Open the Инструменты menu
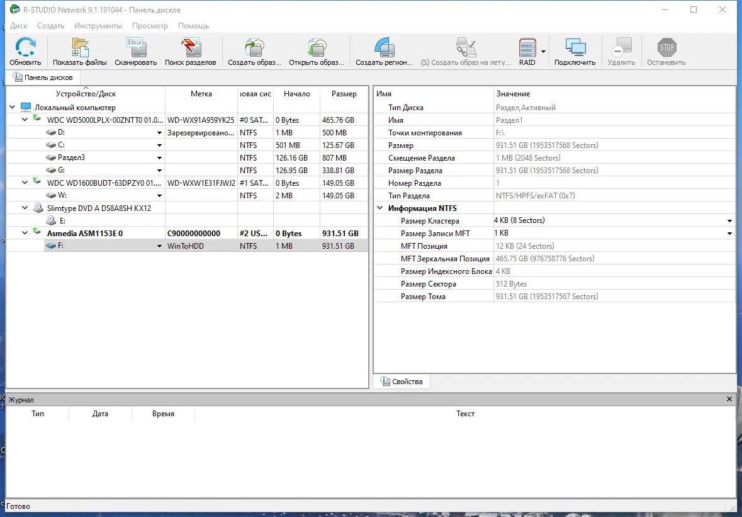The height and width of the screenshot is (517, 742). [x=98, y=26]
